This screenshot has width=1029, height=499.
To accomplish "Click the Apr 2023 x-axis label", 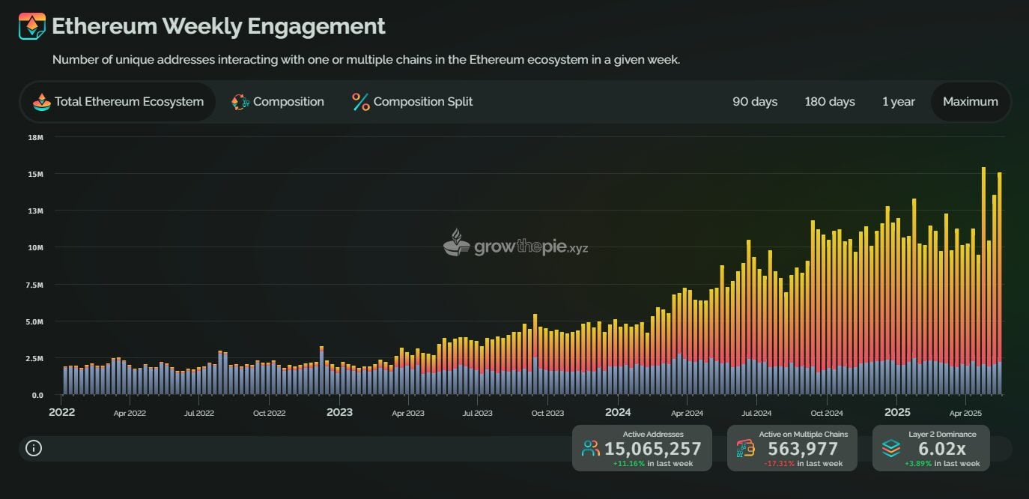I will (x=408, y=413).
